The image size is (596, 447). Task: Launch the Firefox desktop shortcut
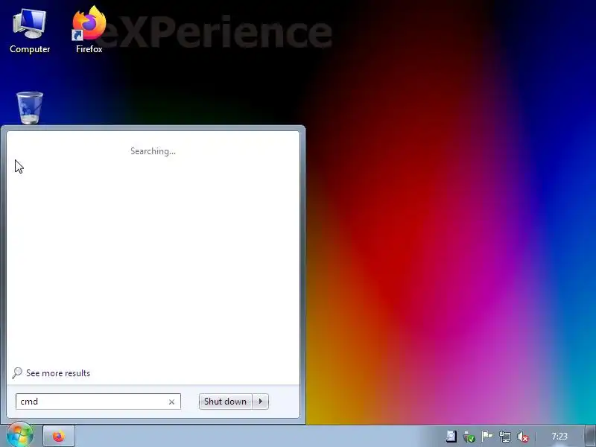click(89, 30)
